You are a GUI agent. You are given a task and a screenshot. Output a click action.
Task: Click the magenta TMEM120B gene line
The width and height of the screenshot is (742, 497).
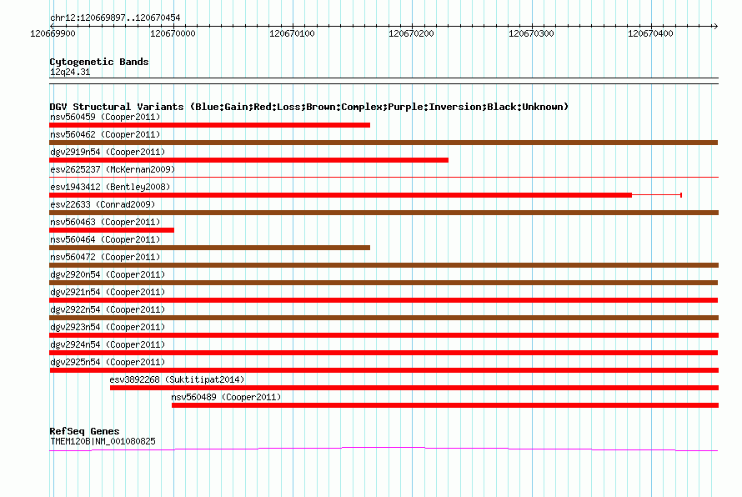tap(384, 449)
